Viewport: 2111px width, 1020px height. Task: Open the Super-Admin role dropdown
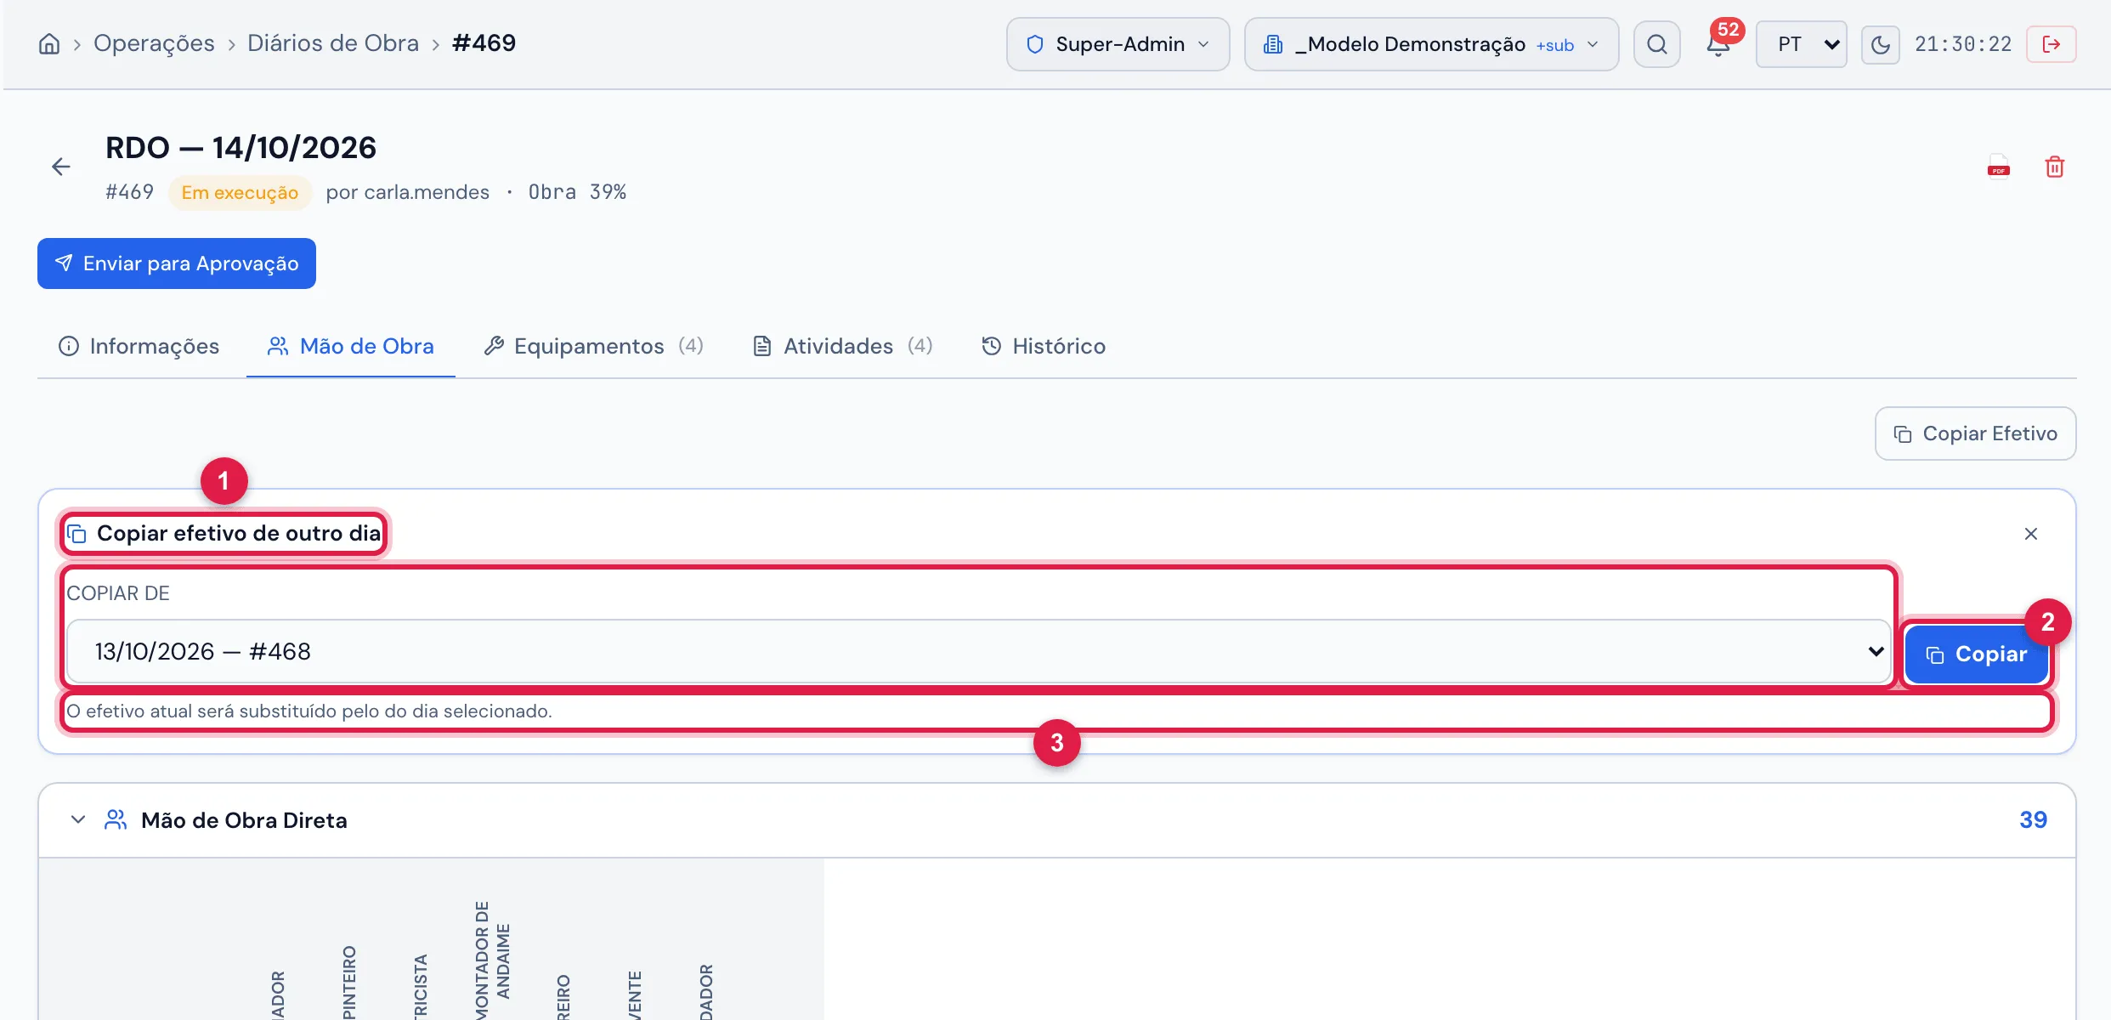pos(1118,44)
